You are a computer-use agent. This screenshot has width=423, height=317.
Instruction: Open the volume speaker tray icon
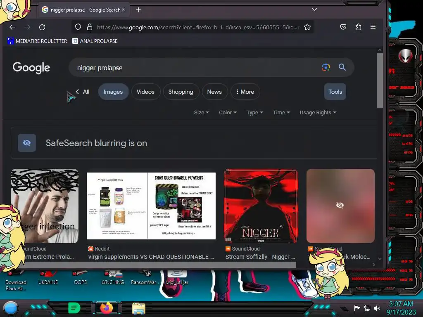pyautogui.click(x=377, y=308)
